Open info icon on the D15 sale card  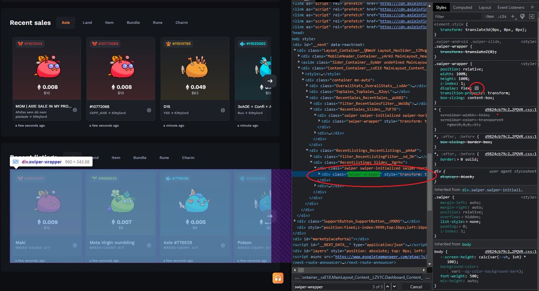pyautogui.click(x=223, y=110)
